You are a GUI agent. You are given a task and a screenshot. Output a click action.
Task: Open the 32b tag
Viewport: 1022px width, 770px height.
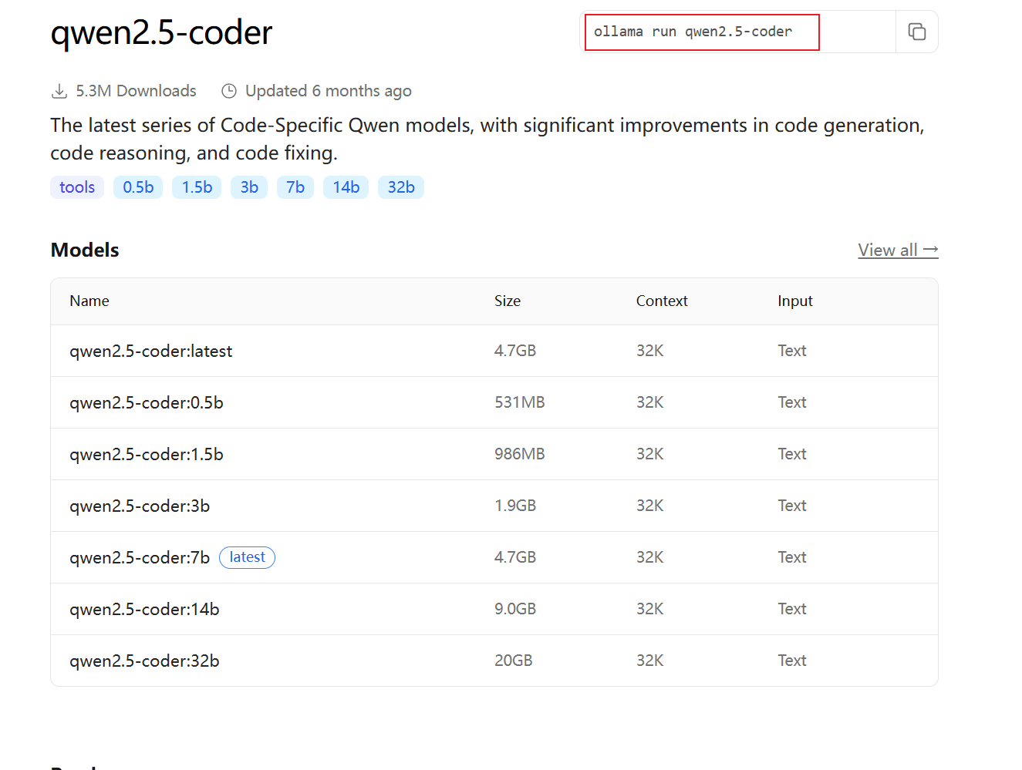coord(401,187)
